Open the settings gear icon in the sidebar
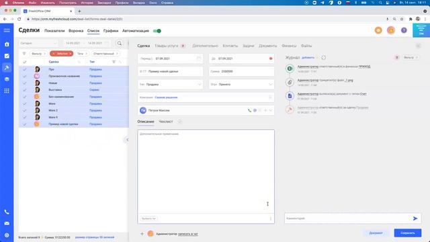Viewport: 430px width, 242px height. tap(7, 235)
